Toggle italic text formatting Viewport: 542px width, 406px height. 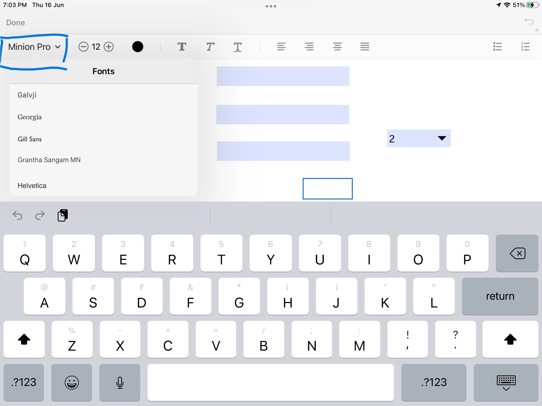[x=210, y=47]
